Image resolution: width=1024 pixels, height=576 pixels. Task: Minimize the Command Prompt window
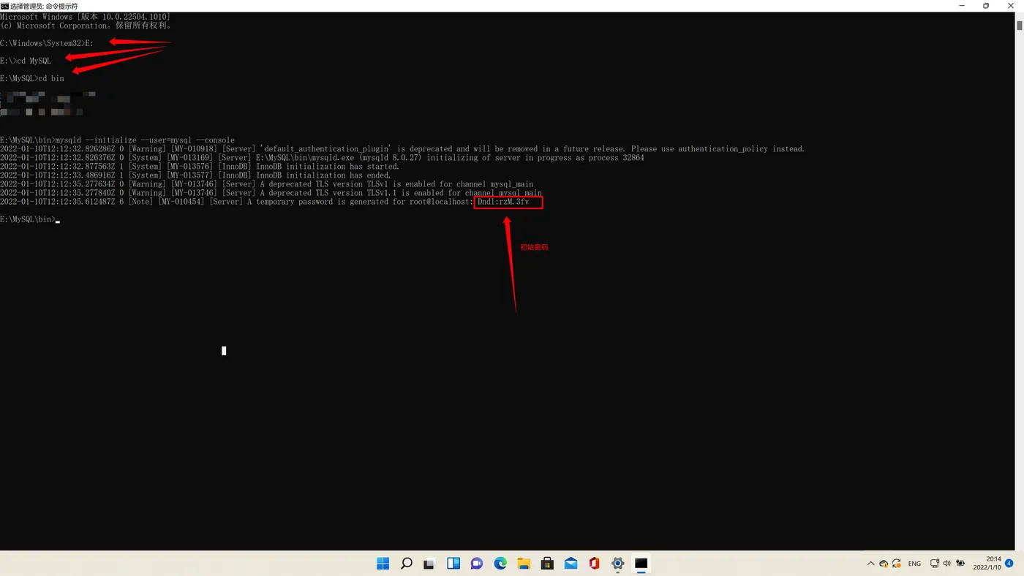click(x=960, y=6)
